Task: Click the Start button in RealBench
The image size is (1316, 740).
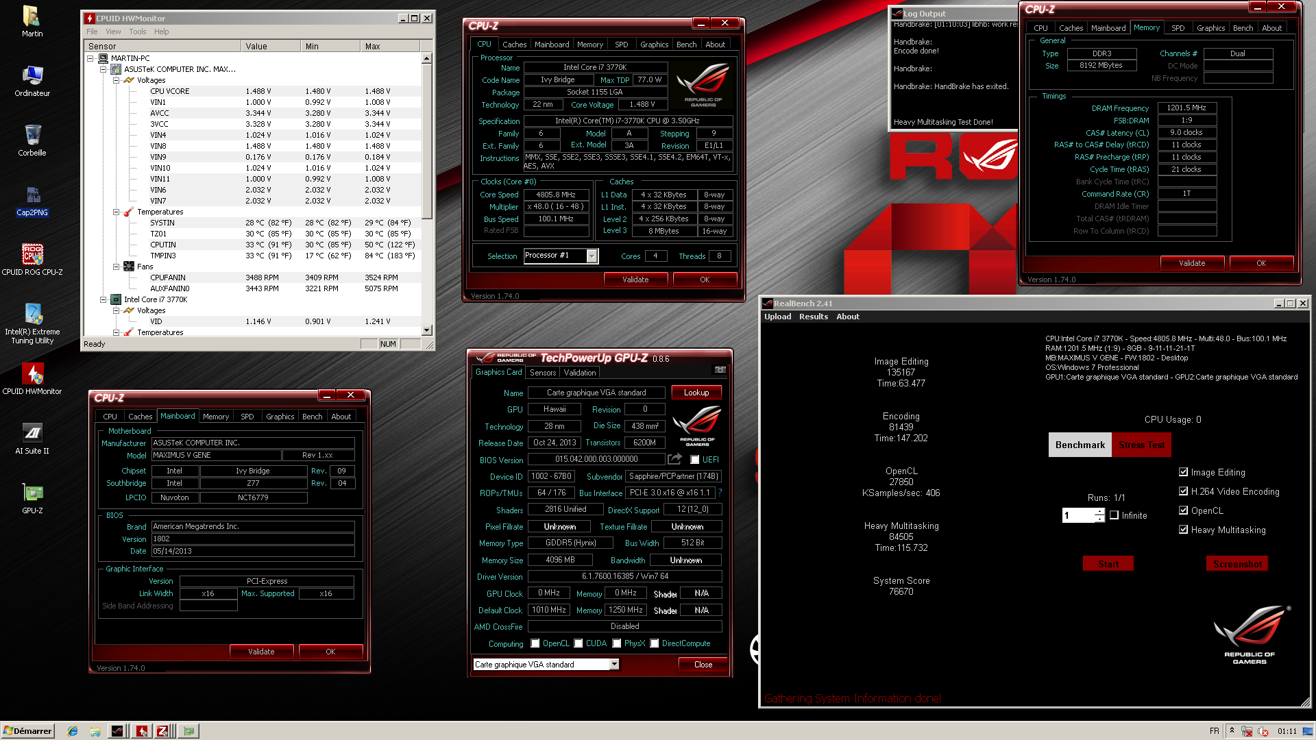Action: pos(1108,564)
